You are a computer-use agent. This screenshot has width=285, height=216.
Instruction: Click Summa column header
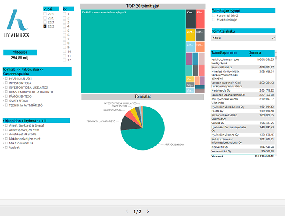[255, 52]
